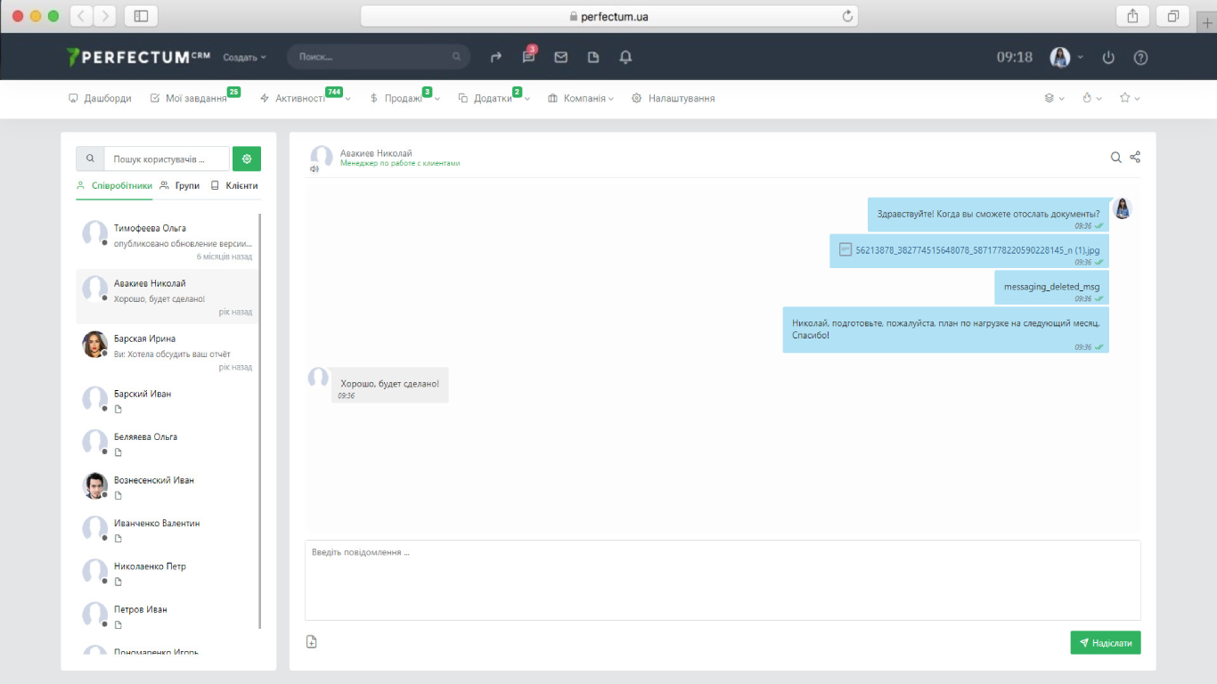Switch to the Клієнти tab

tap(234, 185)
